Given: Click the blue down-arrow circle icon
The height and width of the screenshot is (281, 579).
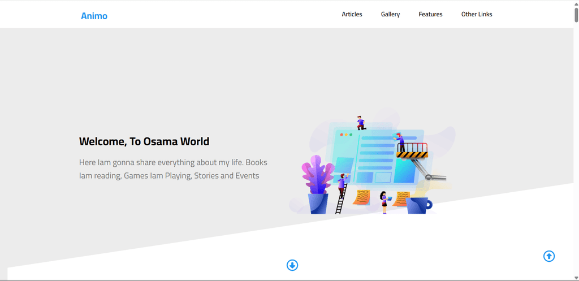Looking at the screenshot, I should pyautogui.click(x=292, y=265).
